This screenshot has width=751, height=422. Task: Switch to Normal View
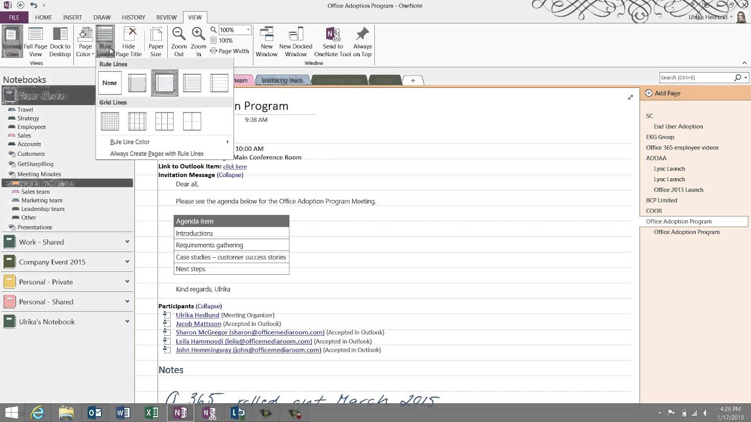12,42
